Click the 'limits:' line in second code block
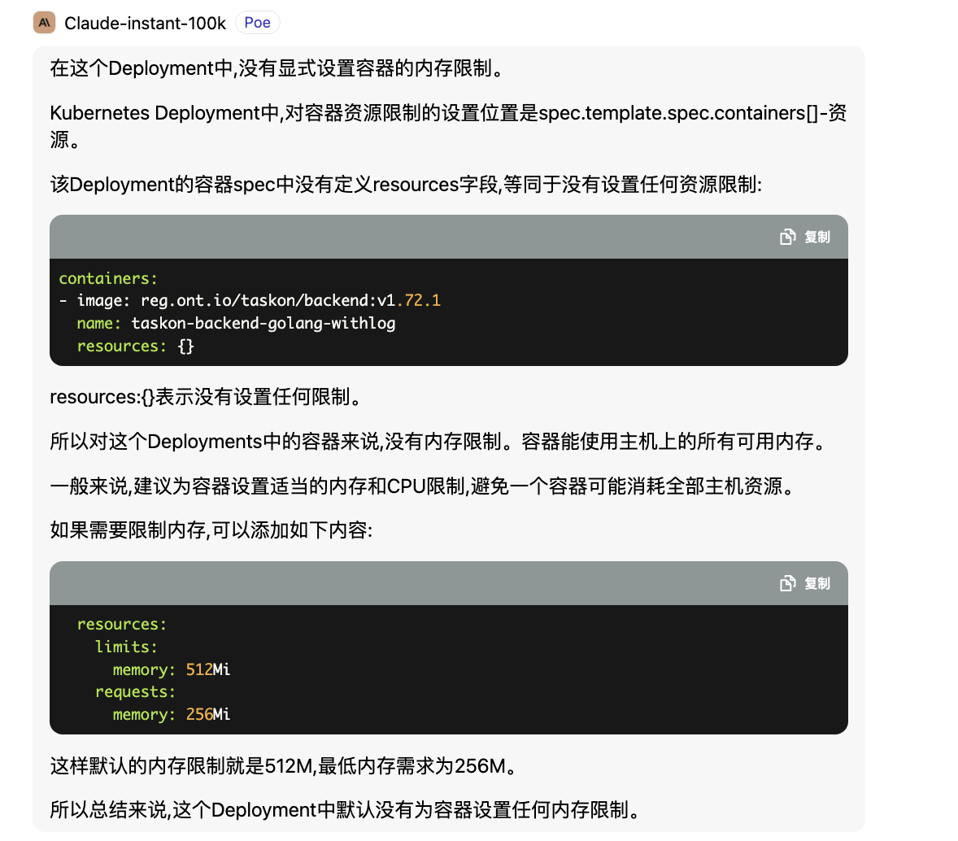Image resolution: width=958 pixels, height=841 pixels. [x=126, y=647]
